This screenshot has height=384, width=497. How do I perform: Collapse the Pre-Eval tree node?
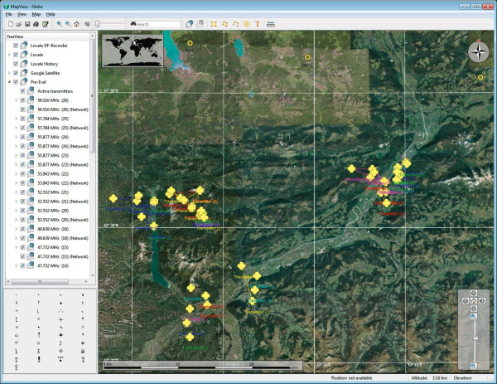click(8, 82)
